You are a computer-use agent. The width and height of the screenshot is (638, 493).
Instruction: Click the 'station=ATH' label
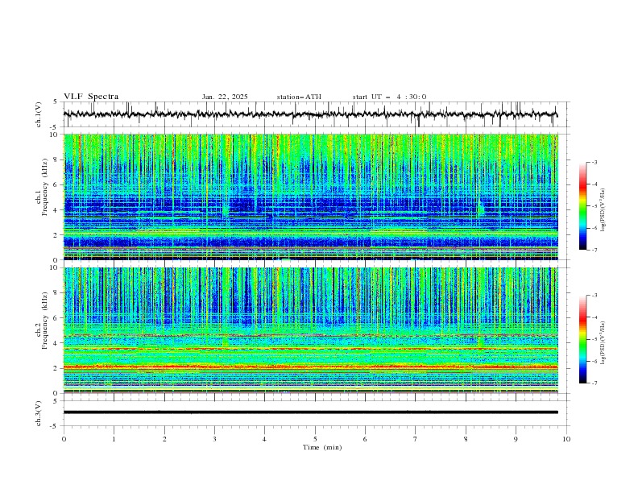[x=299, y=97]
